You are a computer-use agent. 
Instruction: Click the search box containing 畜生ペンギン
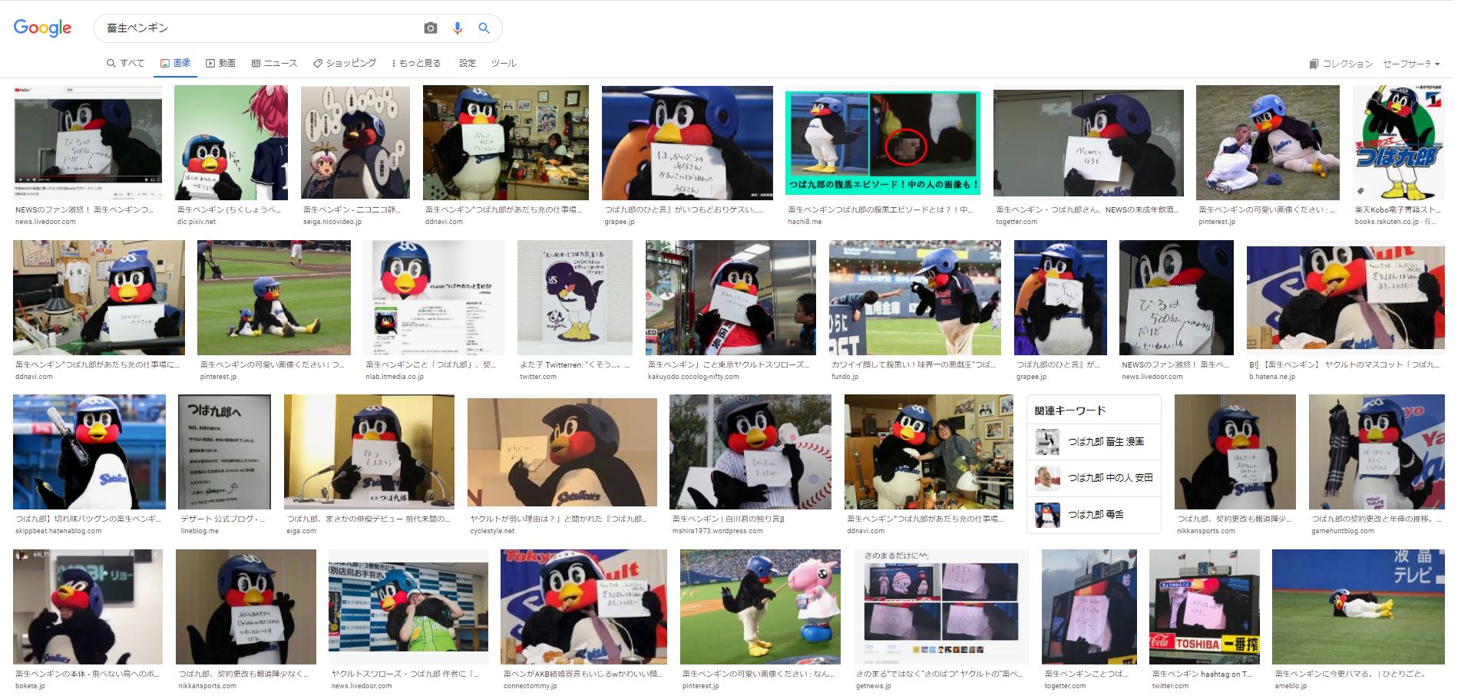261,28
